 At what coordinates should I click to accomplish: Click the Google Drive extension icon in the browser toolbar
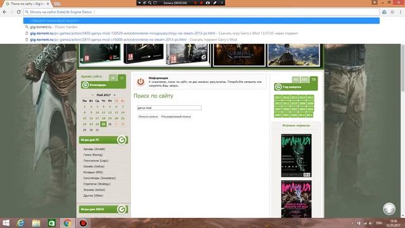(x=384, y=12)
